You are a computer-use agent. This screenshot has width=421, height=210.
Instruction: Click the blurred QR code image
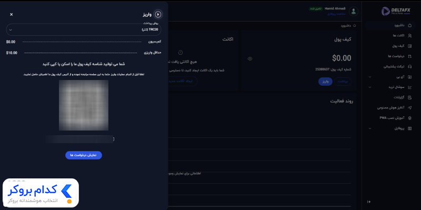tap(84, 105)
